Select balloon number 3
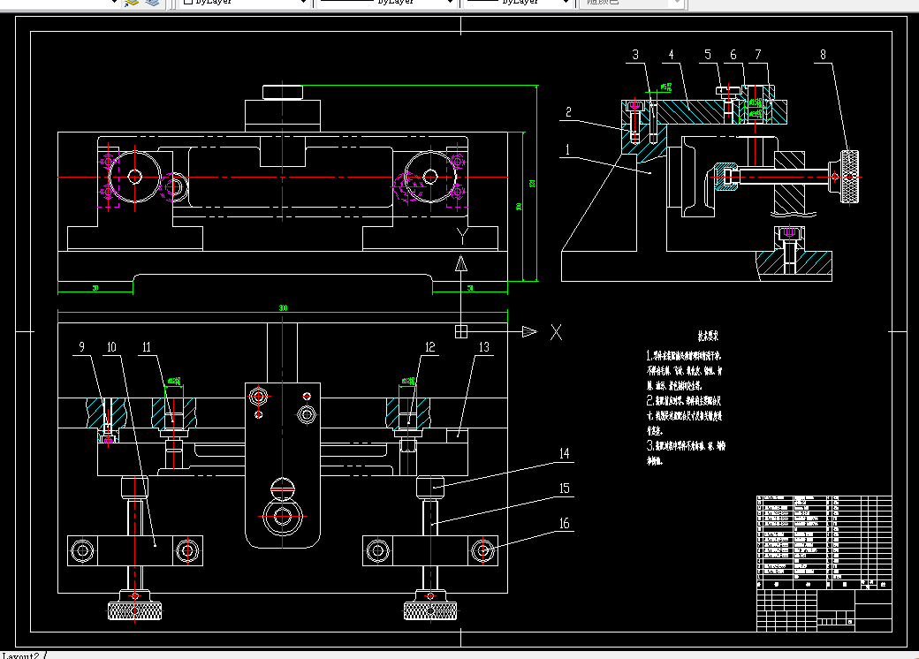The image size is (919, 659). point(635,55)
